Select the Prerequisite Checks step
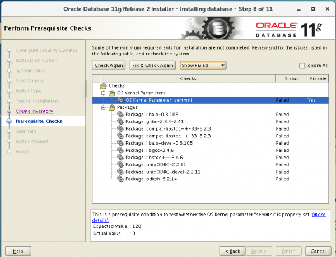The image size is (336, 257). 39,121
